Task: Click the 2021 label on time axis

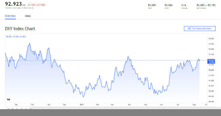Action: tap(82, 104)
